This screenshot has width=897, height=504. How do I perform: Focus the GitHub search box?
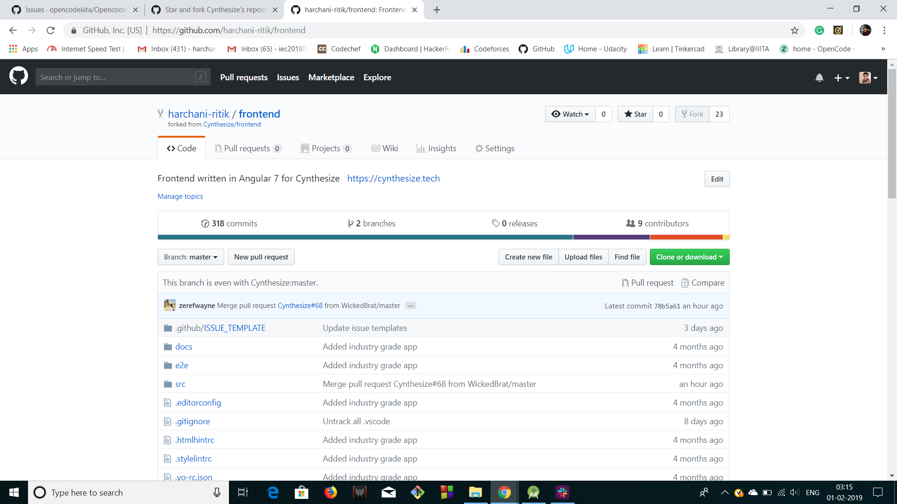[117, 77]
